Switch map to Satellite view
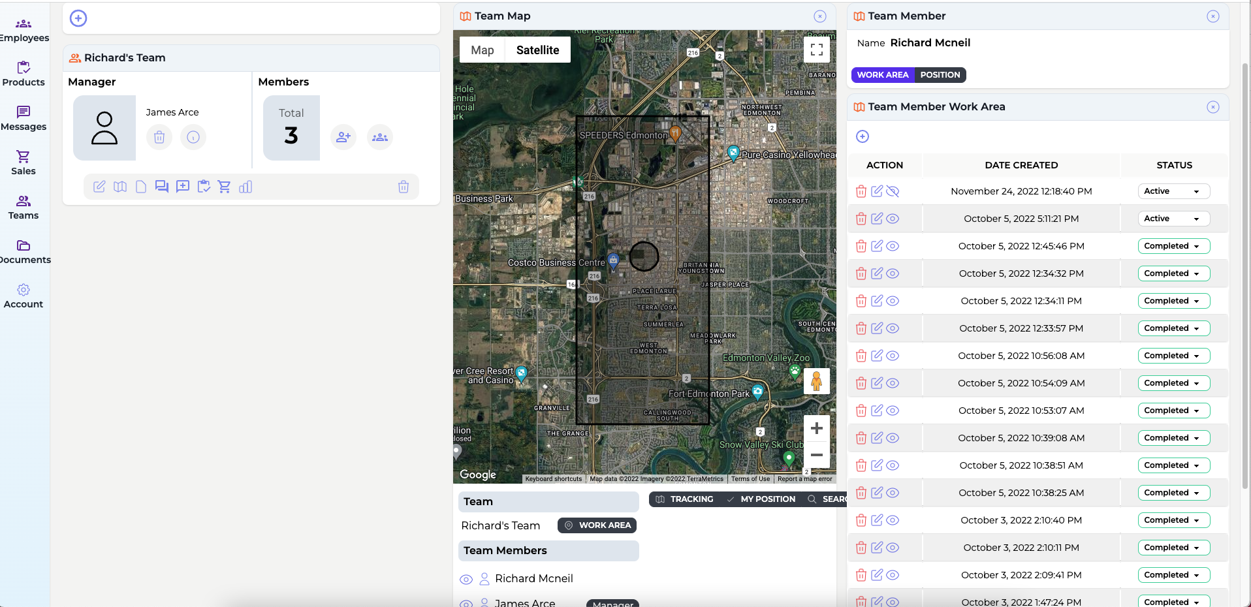Screen dimensions: 1251x607 (x=538, y=50)
